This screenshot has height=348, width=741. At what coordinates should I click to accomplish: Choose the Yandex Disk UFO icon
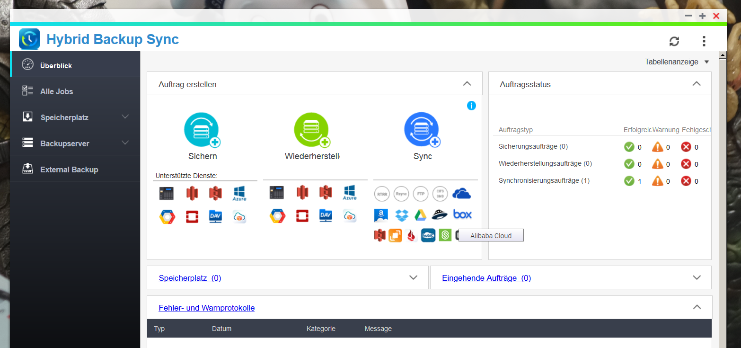(440, 215)
